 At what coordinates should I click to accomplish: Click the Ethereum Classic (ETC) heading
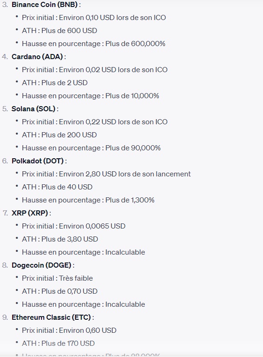pos(51,317)
